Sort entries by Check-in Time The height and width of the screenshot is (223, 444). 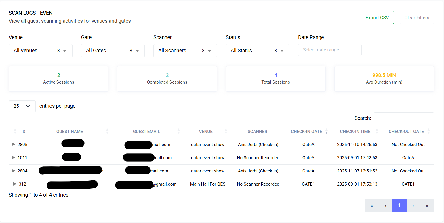pos(377,131)
